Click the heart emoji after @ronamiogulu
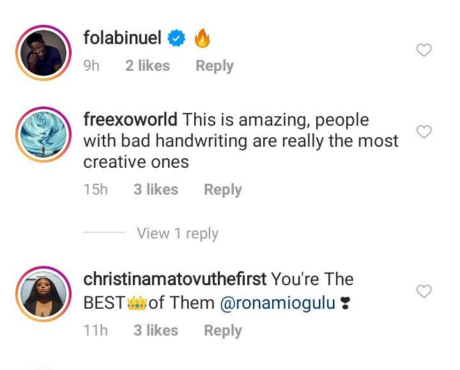The width and height of the screenshot is (460, 370). tap(346, 304)
